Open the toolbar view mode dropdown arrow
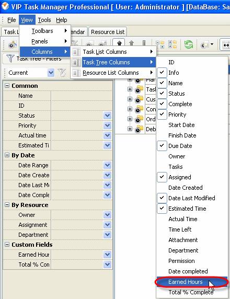This screenshot has height=299, width=230. [x=212, y=44]
